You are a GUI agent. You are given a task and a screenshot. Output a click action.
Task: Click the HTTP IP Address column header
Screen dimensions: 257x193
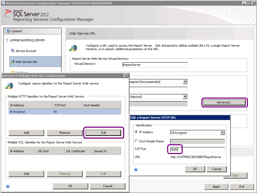[31, 105]
